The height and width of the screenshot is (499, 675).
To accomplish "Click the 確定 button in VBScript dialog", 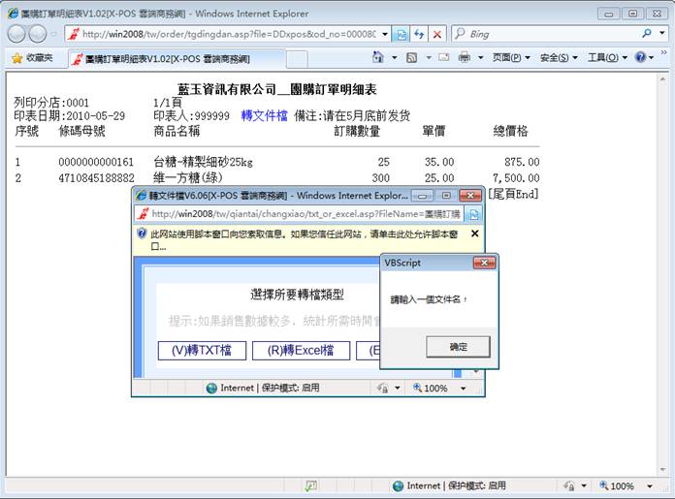I will tap(458, 347).
